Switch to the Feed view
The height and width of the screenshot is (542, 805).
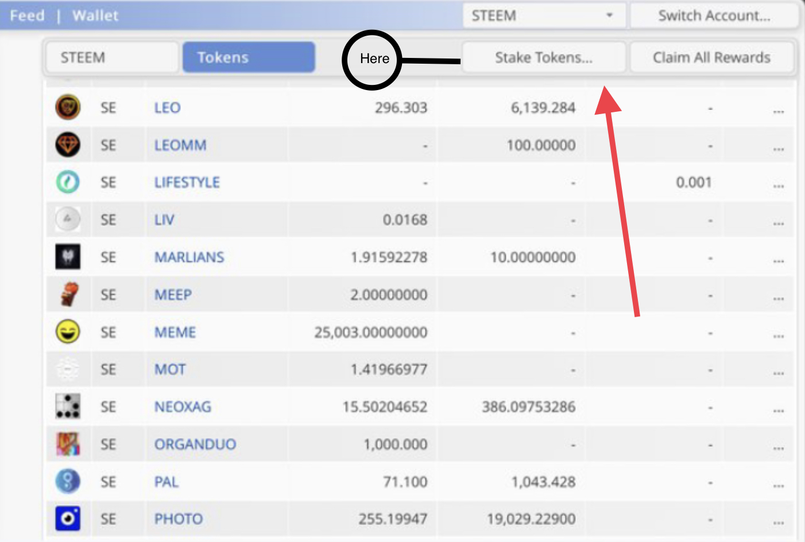[x=27, y=15]
